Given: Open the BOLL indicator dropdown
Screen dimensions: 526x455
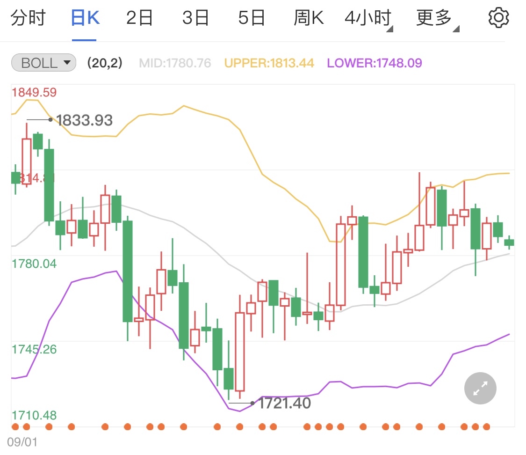Looking at the screenshot, I should pyautogui.click(x=43, y=63).
